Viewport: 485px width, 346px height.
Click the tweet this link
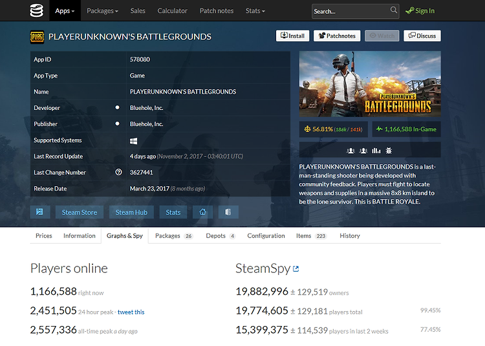(131, 312)
